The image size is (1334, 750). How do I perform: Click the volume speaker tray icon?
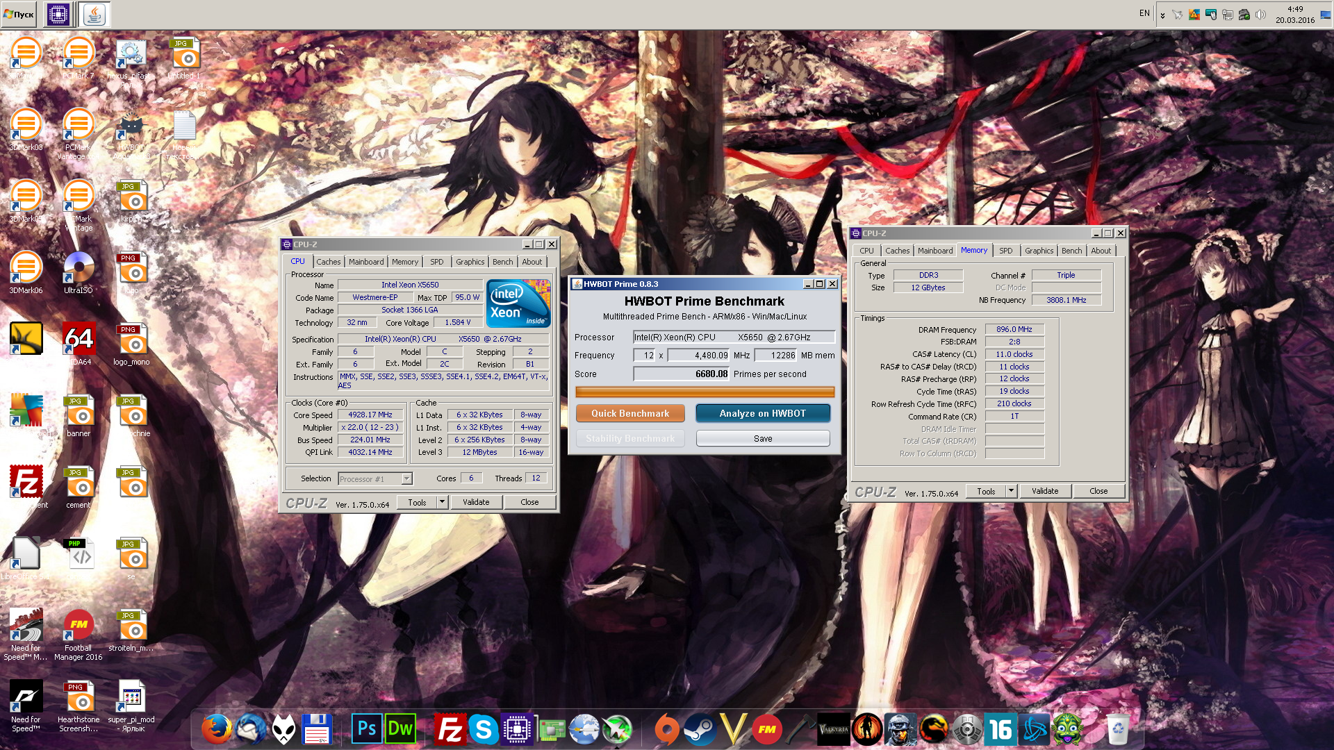point(1260,14)
